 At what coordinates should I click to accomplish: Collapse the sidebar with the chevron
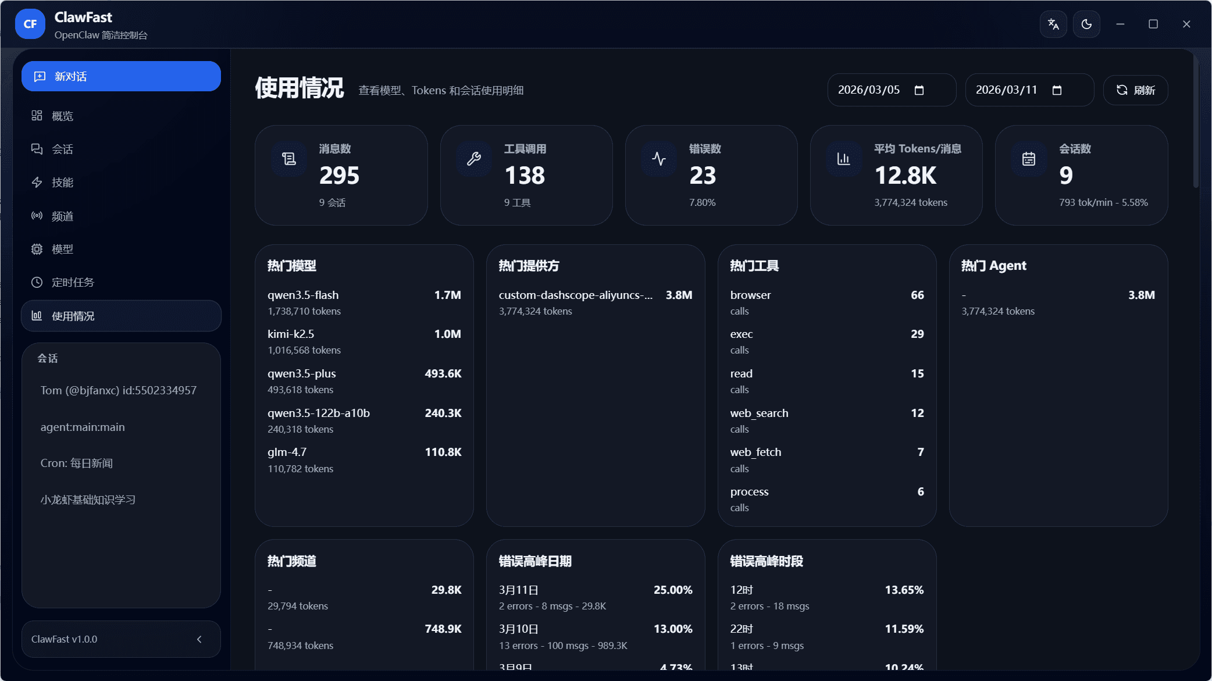(199, 639)
